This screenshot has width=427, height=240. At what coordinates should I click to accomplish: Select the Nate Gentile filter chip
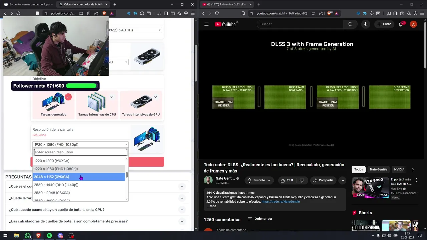(x=378, y=169)
